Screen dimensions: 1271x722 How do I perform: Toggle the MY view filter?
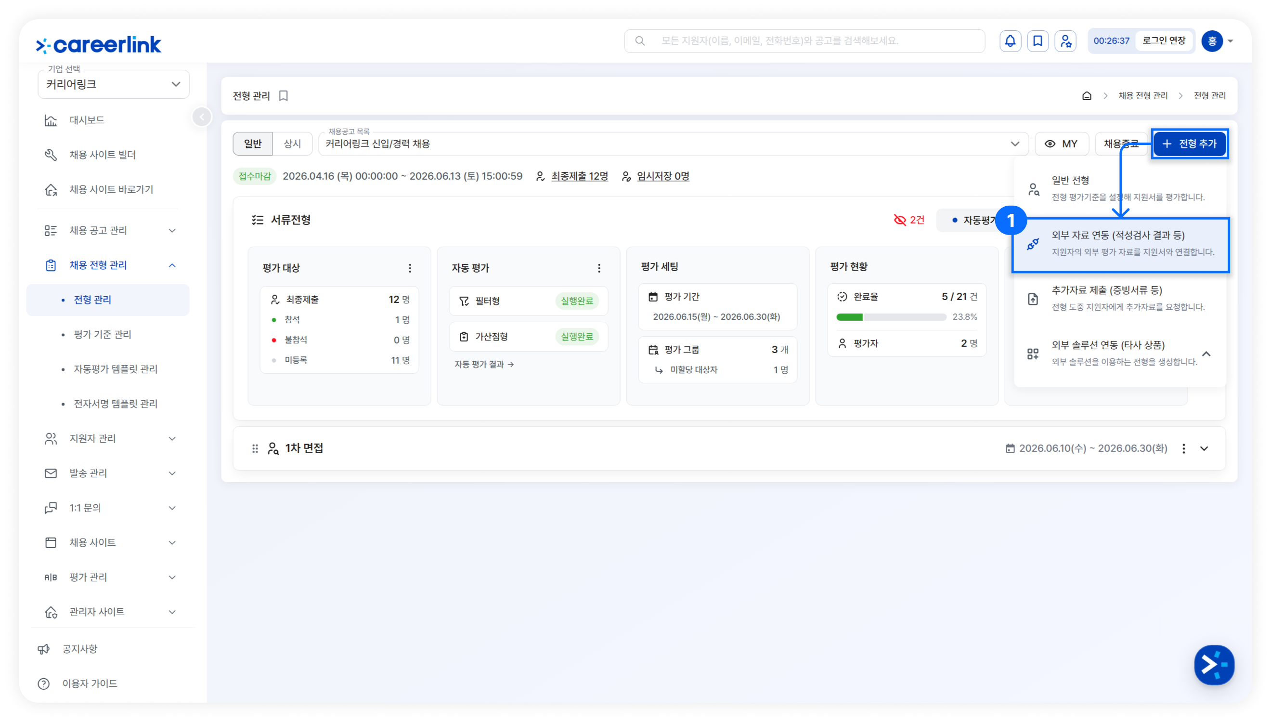[x=1062, y=144]
